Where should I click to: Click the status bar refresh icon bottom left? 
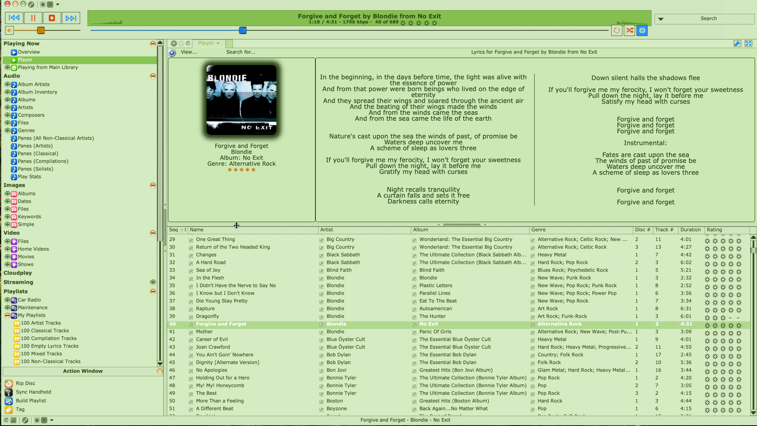(x=6, y=420)
